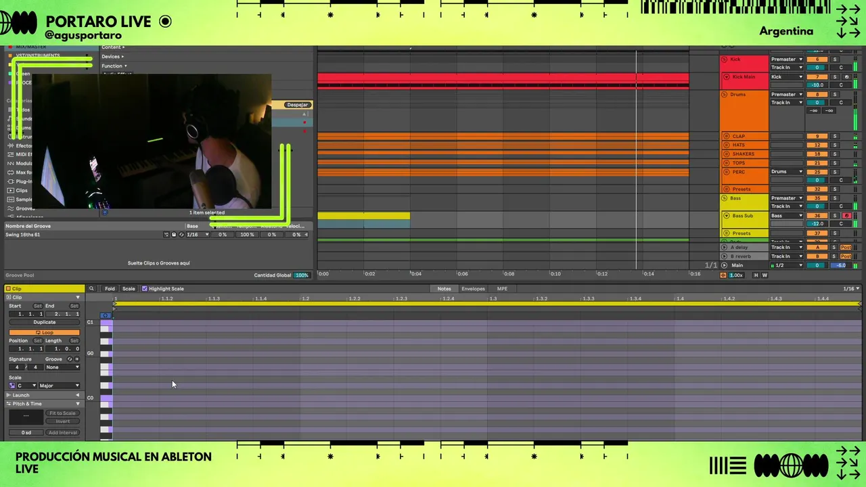866x487 pixels.
Task: Click the Fit to Scale button
Action: tap(62, 413)
